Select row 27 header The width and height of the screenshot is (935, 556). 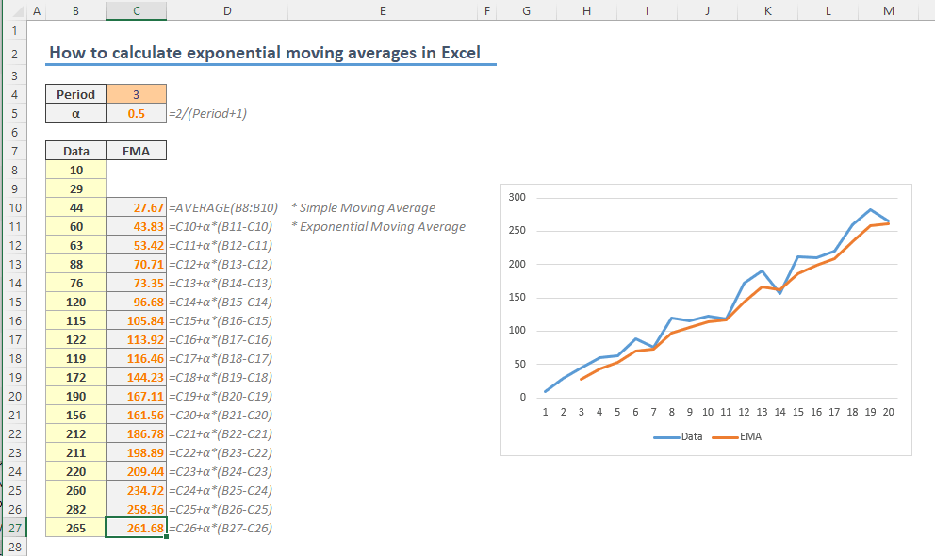coord(14,528)
